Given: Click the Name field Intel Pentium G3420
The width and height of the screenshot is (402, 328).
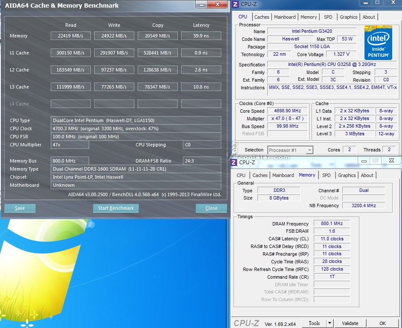Looking at the screenshot, I should 312,31.
